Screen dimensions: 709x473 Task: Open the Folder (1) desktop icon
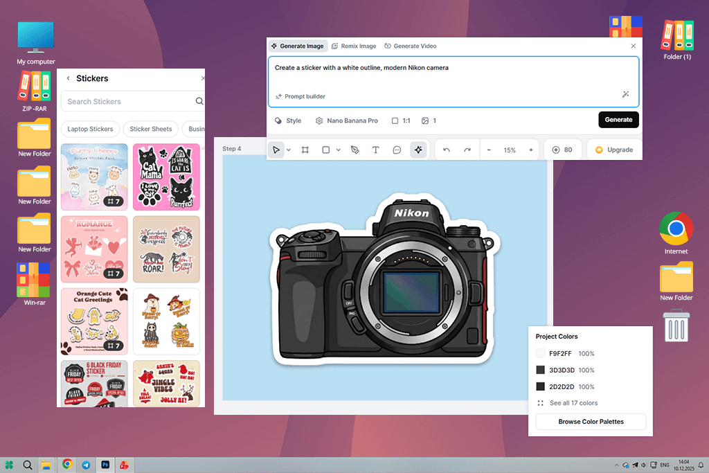(677, 39)
